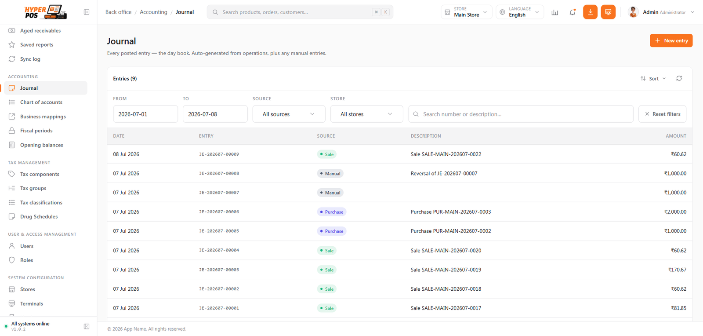Click 'All systems online' status
The image size is (703, 336).
click(x=30, y=324)
